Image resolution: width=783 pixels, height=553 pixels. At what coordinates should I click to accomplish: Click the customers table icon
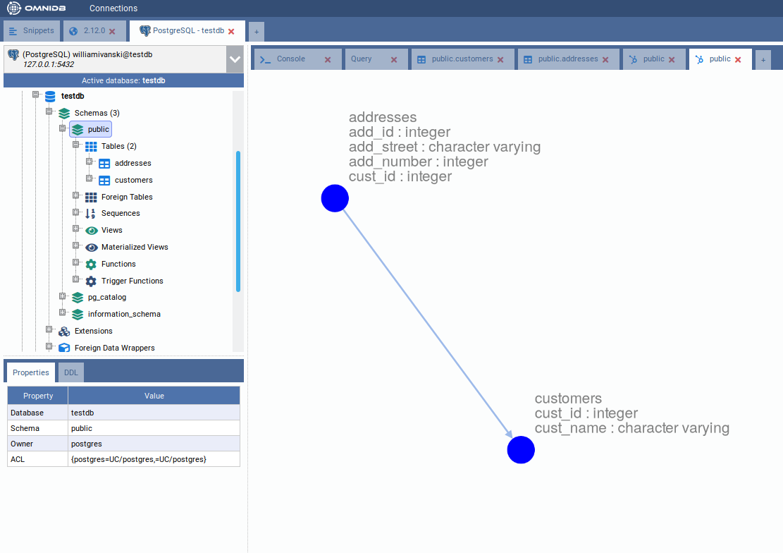click(x=104, y=181)
